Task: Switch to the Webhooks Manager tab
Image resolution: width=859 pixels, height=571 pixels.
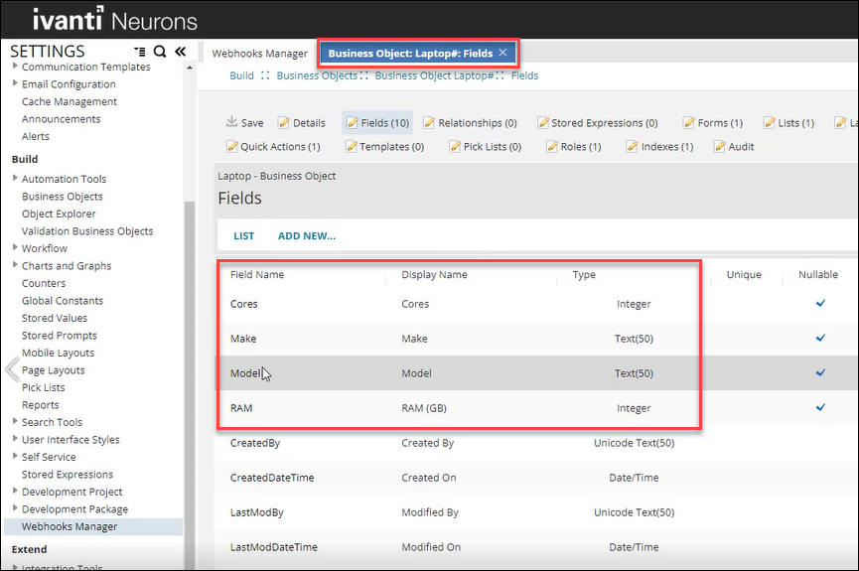Action: pos(259,54)
